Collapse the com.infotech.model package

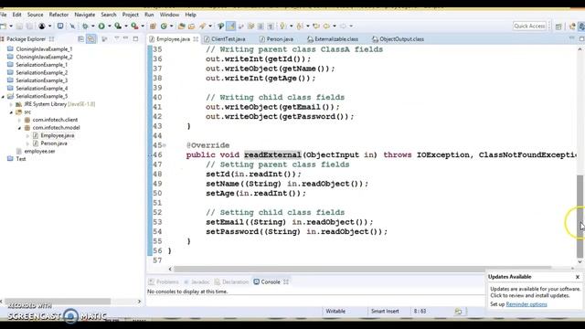[19, 128]
